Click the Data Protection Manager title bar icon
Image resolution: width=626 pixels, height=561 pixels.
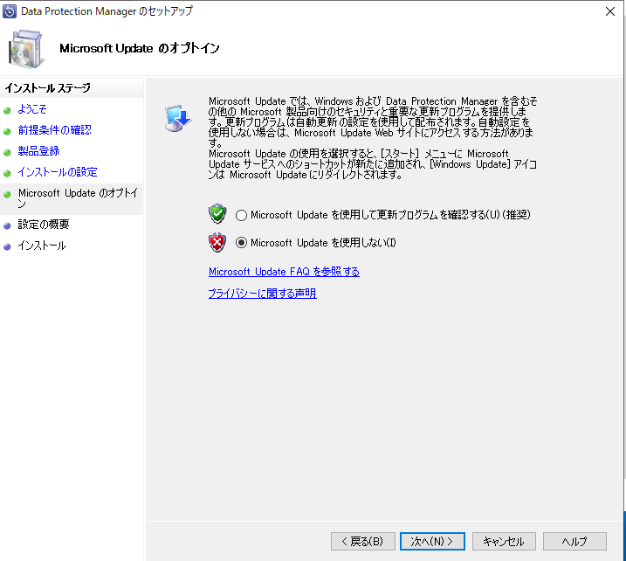coord(10,11)
